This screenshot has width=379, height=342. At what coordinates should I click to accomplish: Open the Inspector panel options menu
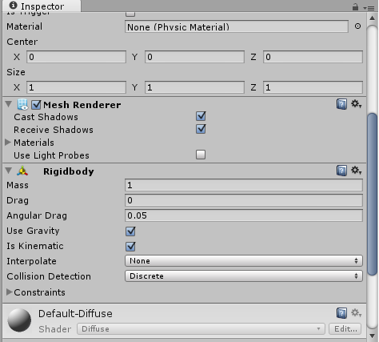(369, 8)
